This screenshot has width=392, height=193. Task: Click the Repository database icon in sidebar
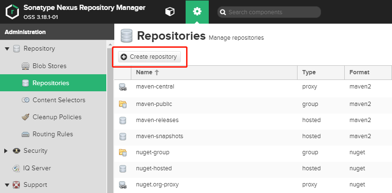pyautogui.click(x=17, y=49)
